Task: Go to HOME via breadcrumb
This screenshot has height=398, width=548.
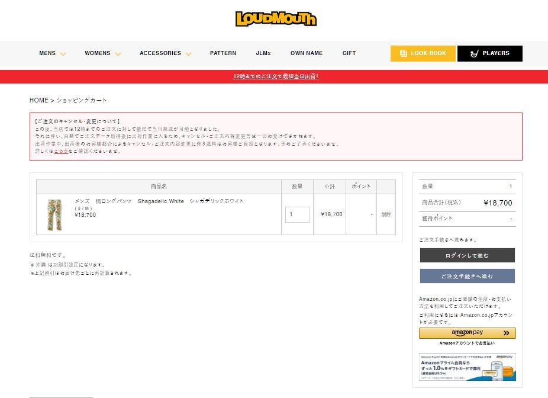Action: click(38, 100)
